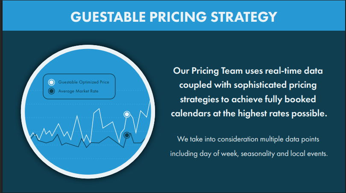Click the dark market rate line's lowest dip
Viewport: 346px width, 193px height.
click(x=86, y=147)
